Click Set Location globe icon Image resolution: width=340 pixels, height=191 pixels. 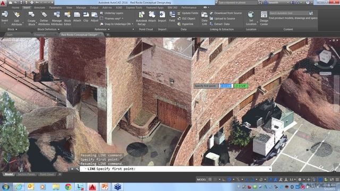[x=251, y=14]
